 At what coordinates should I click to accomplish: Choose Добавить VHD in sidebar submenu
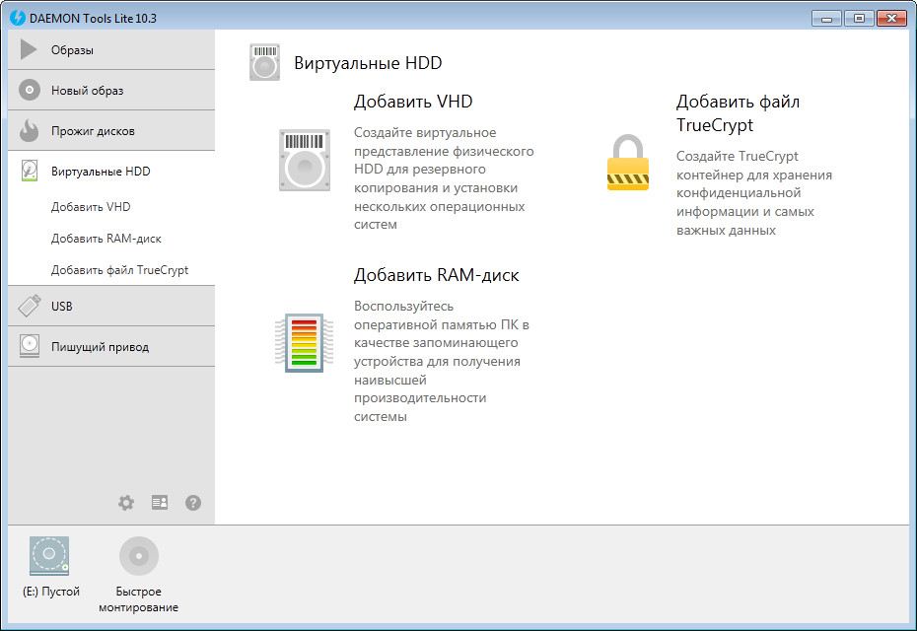tap(91, 206)
